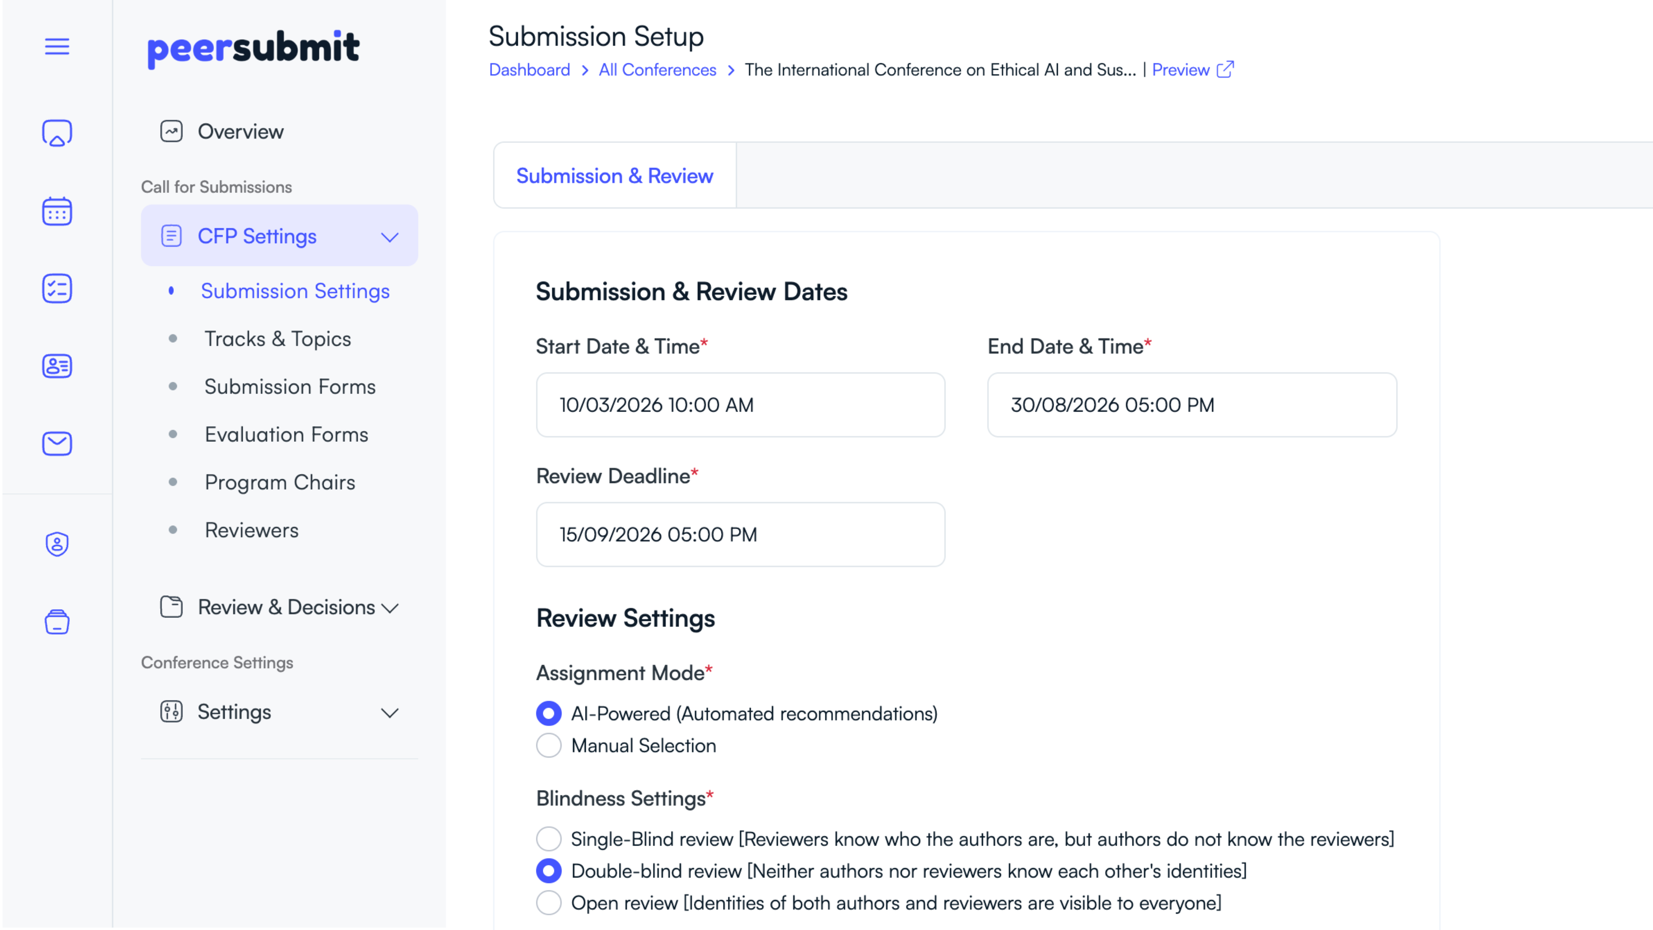Click the Review Deadline date field
This screenshot has height=930, width=1653.
[740, 534]
